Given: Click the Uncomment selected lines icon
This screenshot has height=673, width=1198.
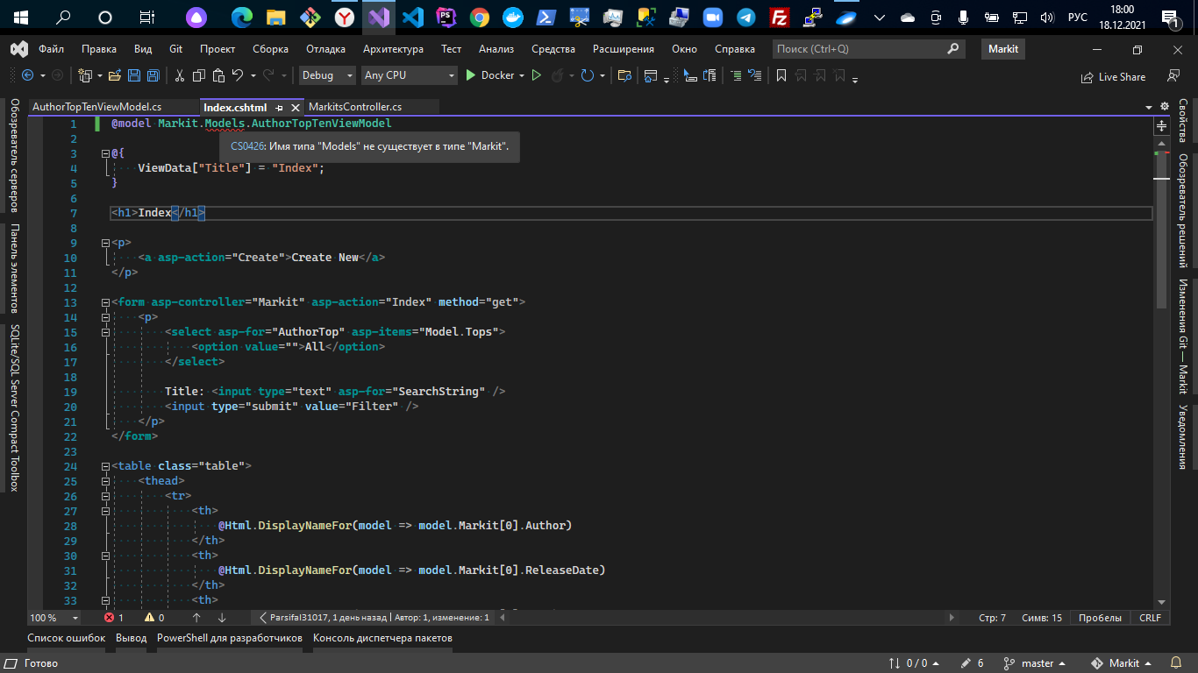Looking at the screenshot, I should point(754,75).
